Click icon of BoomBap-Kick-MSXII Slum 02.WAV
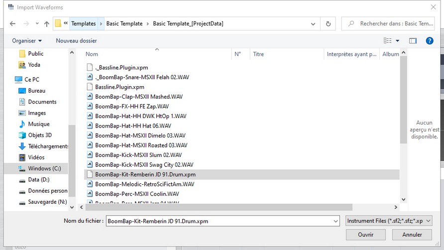 click(90, 155)
